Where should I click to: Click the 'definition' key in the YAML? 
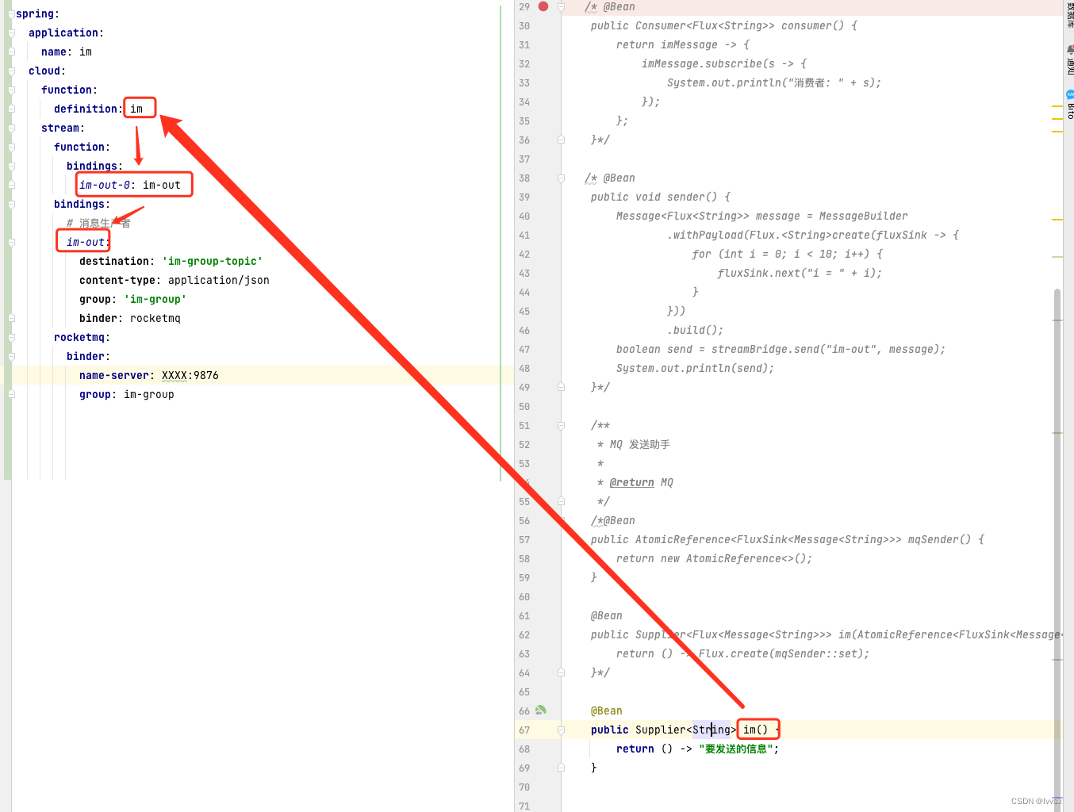[86, 109]
